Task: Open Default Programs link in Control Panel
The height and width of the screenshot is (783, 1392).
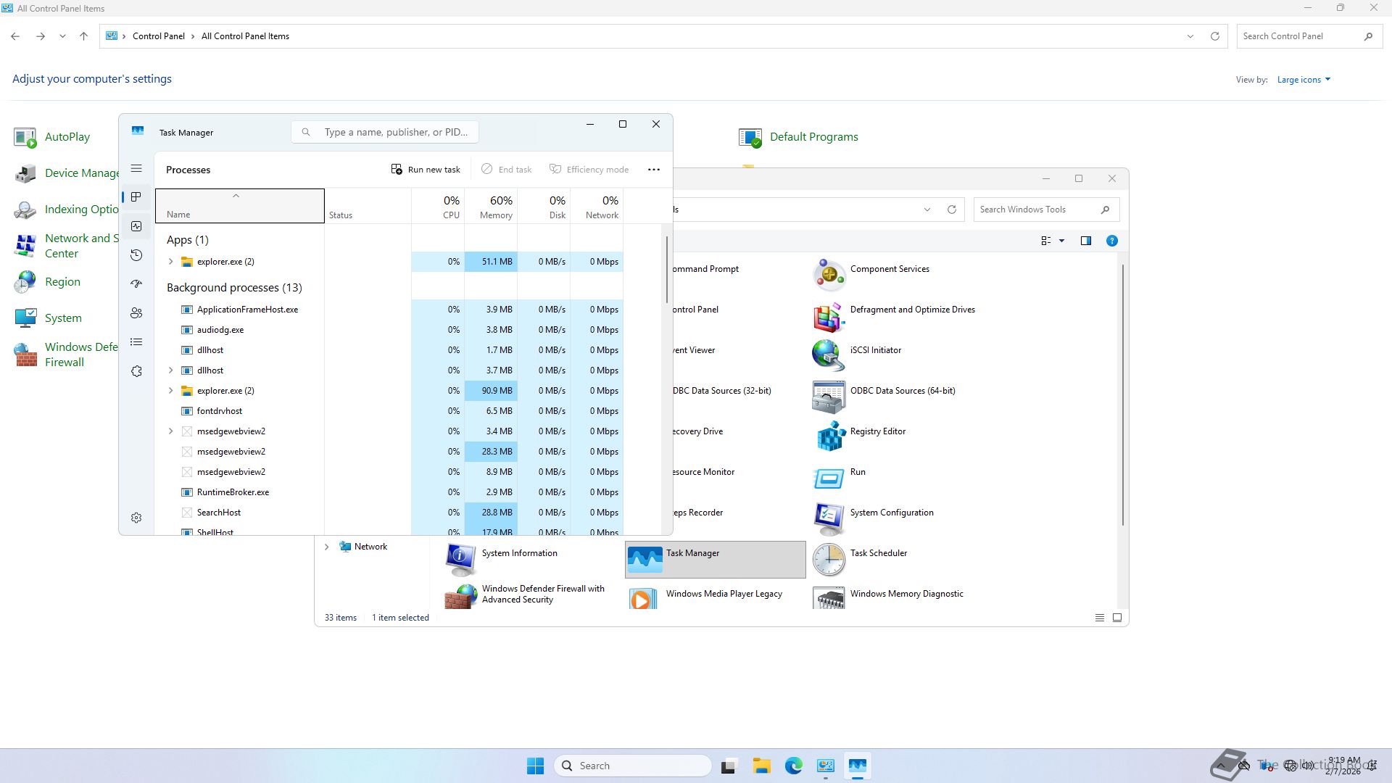Action: tap(813, 137)
